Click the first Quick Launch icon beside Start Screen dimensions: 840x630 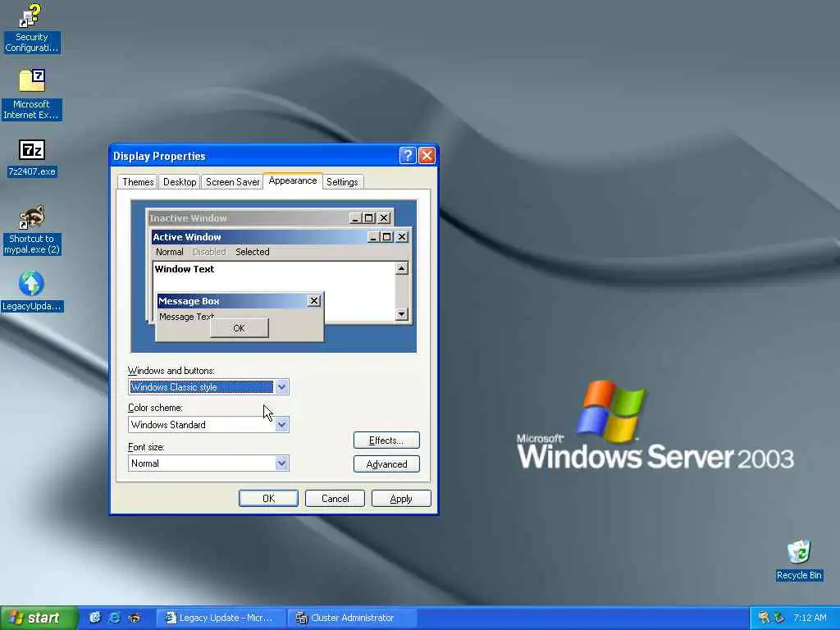tap(95, 618)
